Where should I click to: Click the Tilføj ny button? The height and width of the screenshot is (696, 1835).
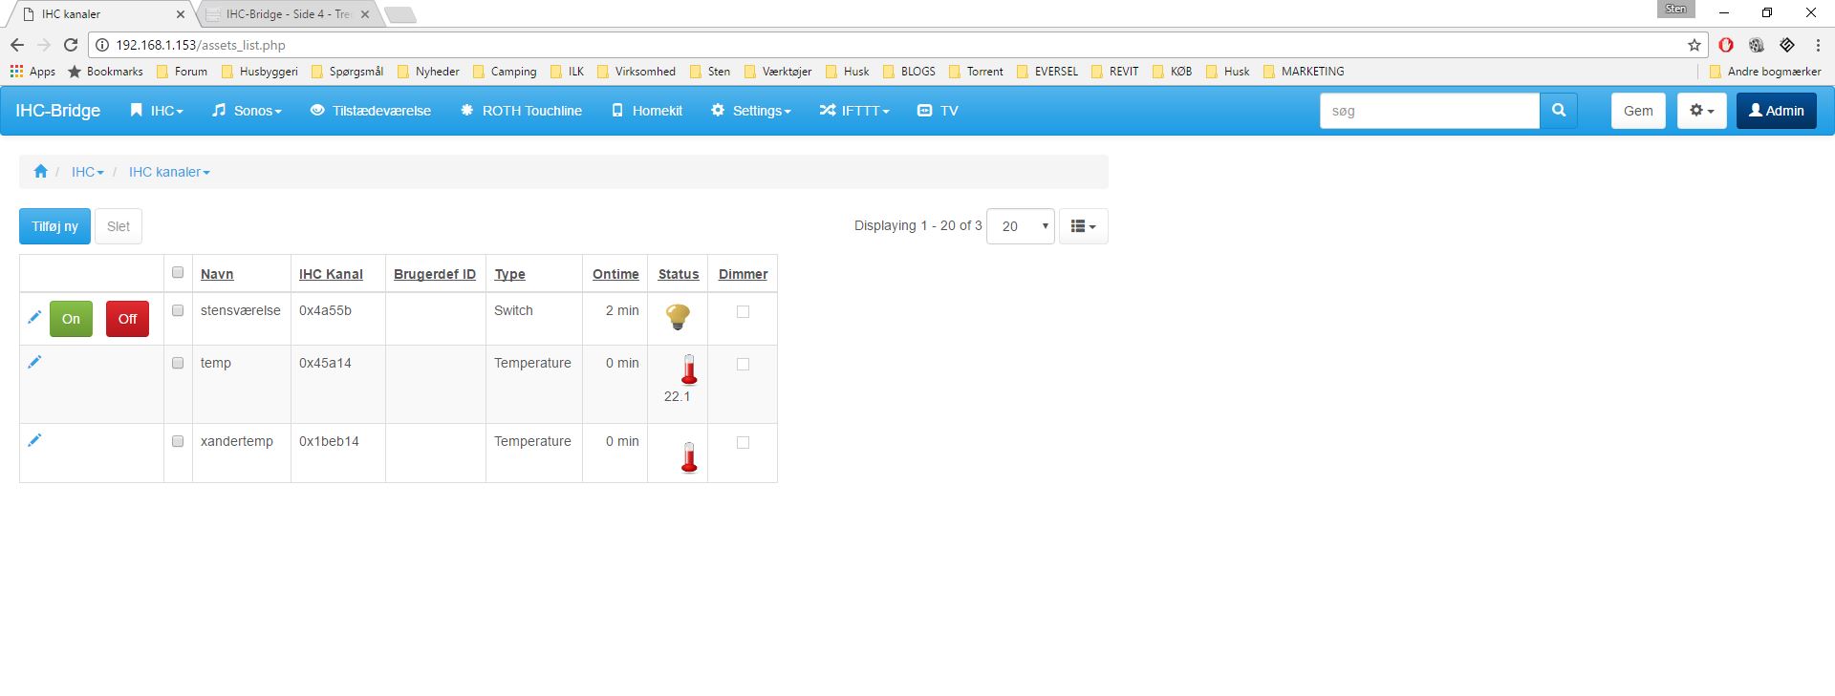coord(54,226)
